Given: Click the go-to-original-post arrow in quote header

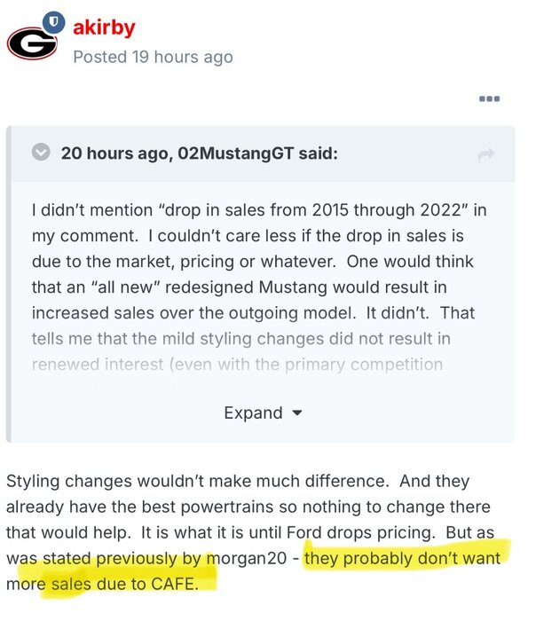Looking at the screenshot, I should (x=485, y=155).
